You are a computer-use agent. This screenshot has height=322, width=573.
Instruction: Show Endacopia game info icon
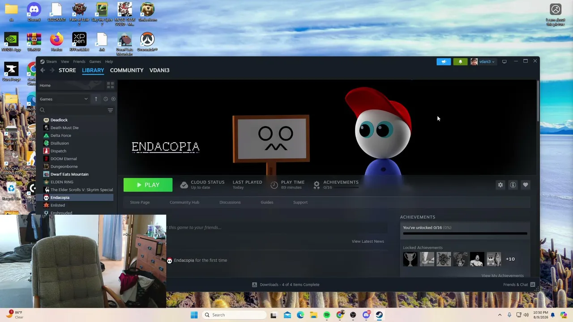513,185
